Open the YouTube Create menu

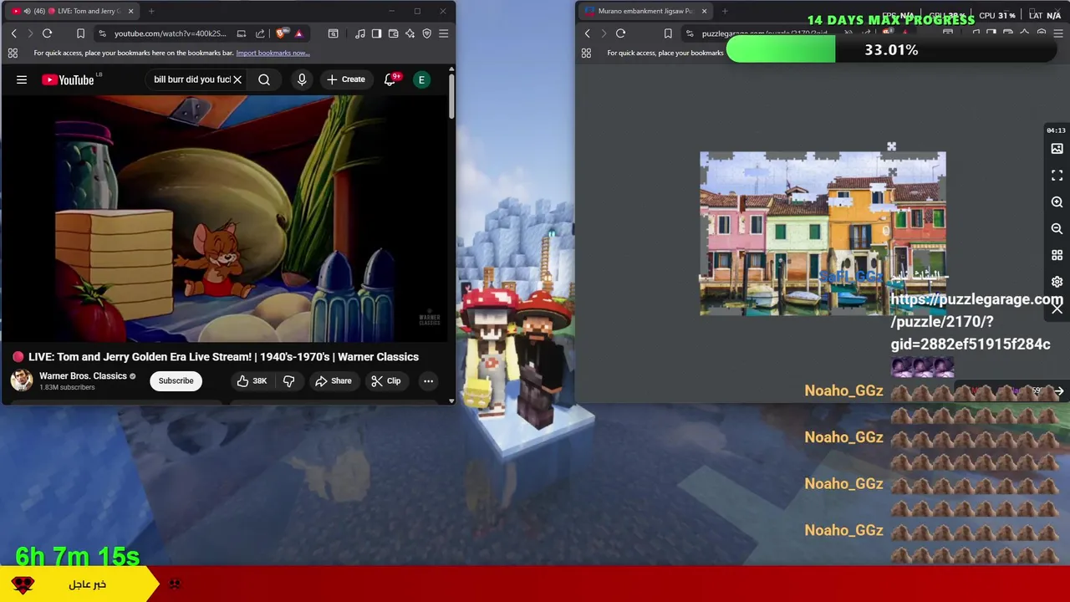pos(345,79)
